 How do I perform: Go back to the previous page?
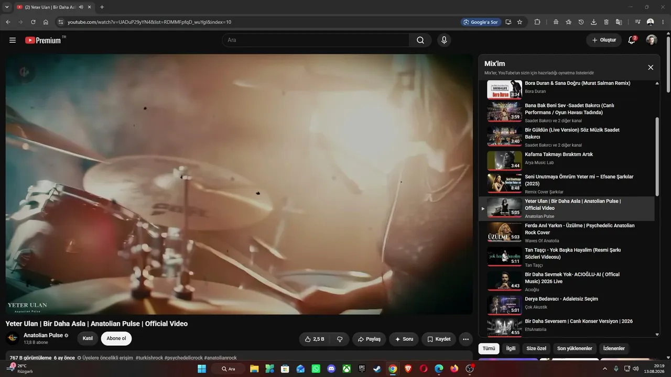click(x=8, y=22)
